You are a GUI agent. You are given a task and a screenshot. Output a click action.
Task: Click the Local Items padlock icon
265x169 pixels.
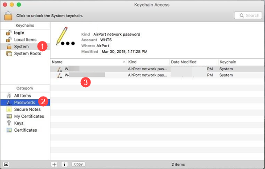pos(9,40)
